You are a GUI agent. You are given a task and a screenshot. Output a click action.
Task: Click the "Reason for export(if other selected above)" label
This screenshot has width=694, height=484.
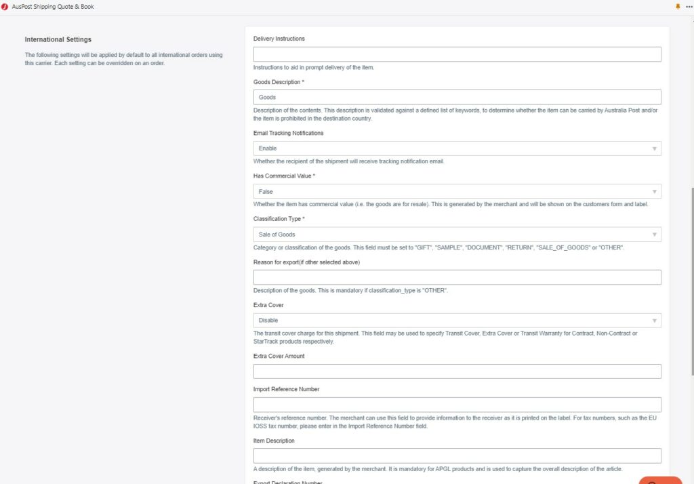[x=306, y=262]
